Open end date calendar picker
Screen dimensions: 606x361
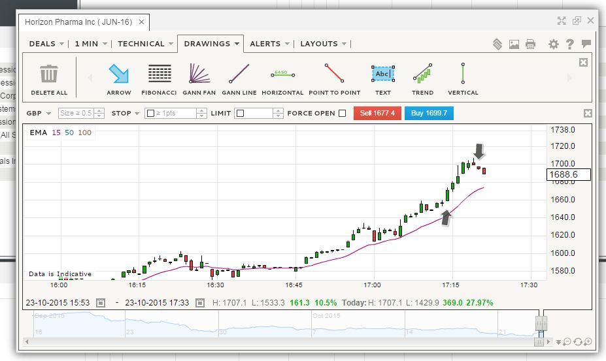[x=200, y=303]
